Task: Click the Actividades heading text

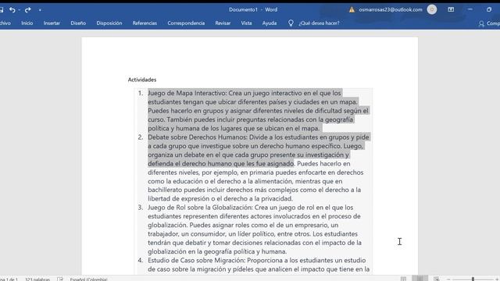Action: click(142, 80)
